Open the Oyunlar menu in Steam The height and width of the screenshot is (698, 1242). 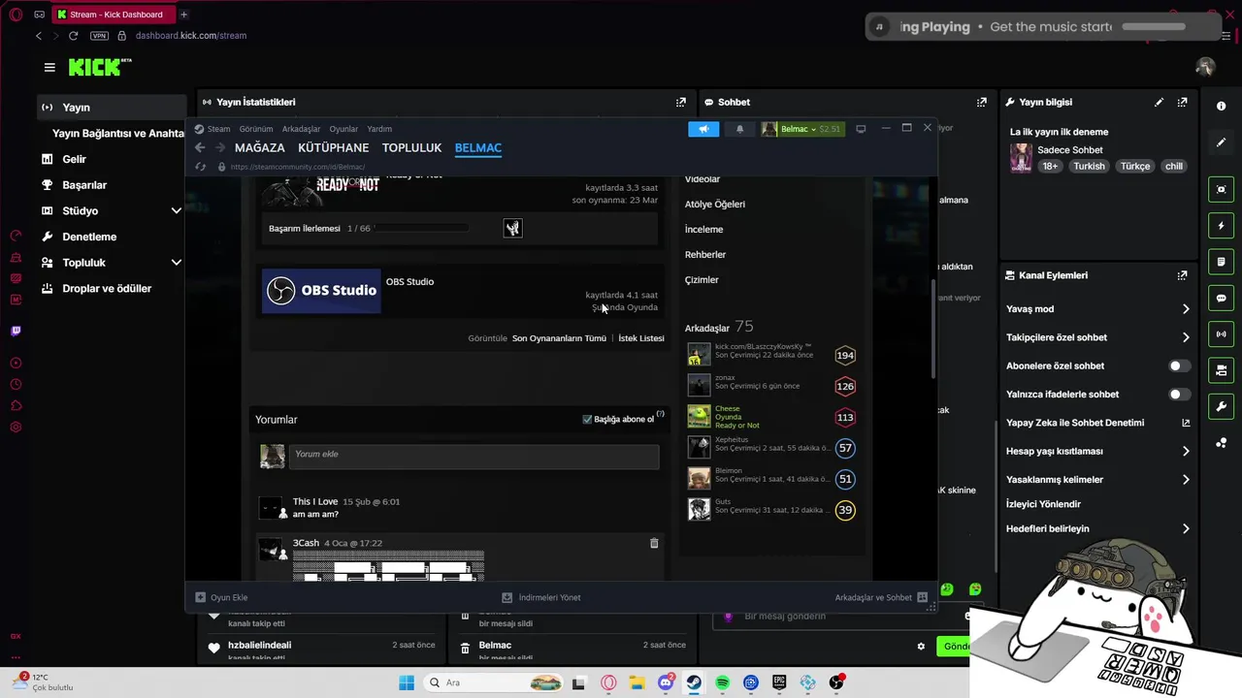pos(343,129)
